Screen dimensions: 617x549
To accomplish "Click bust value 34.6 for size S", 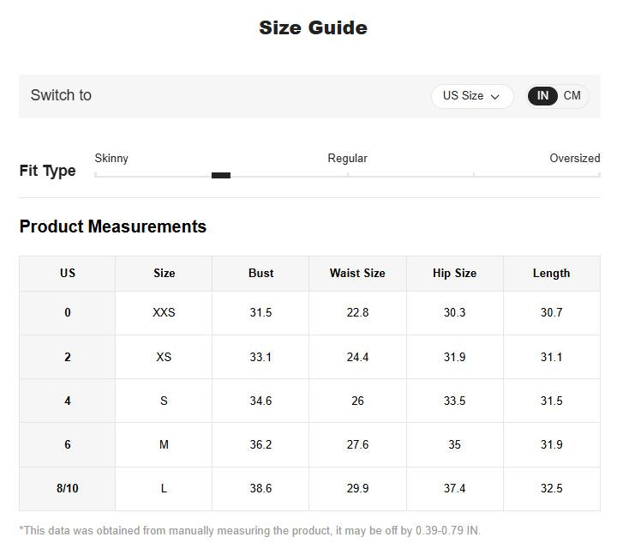I will (261, 401).
